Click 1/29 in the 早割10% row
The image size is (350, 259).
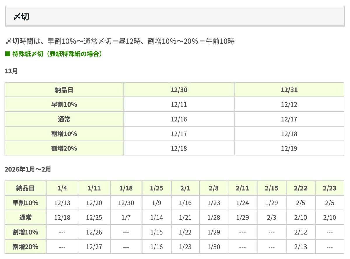[x=272, y=203]
